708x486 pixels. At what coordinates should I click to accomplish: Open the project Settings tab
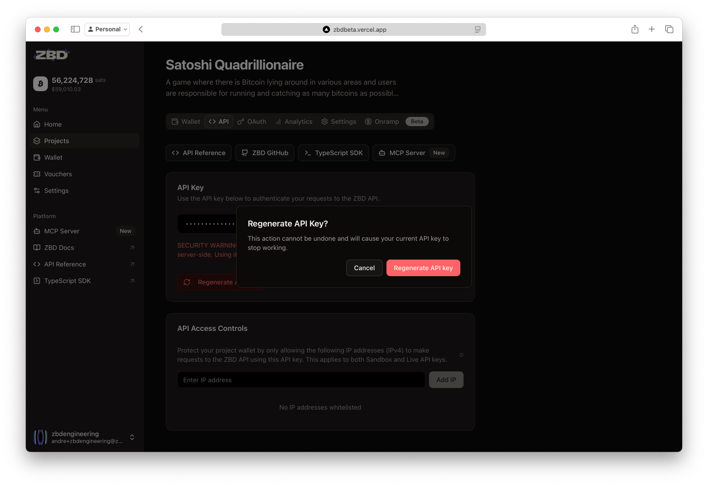(x=339, y=121)
